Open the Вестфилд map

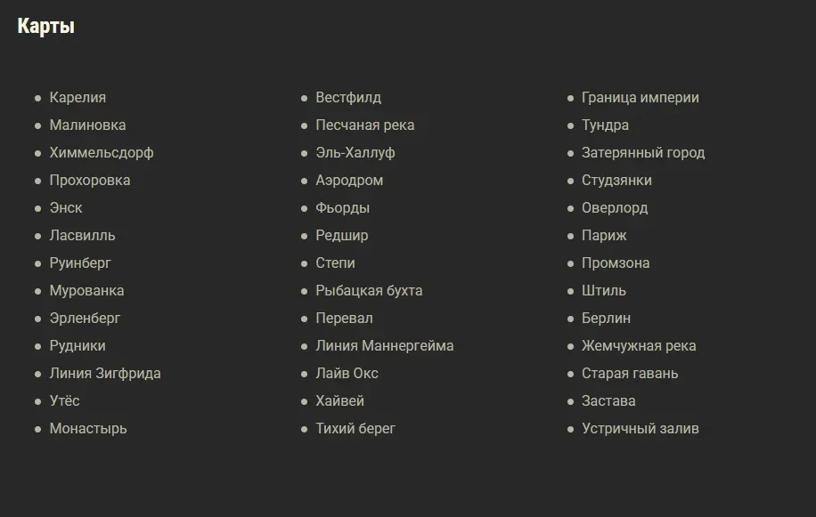[348, 98]
